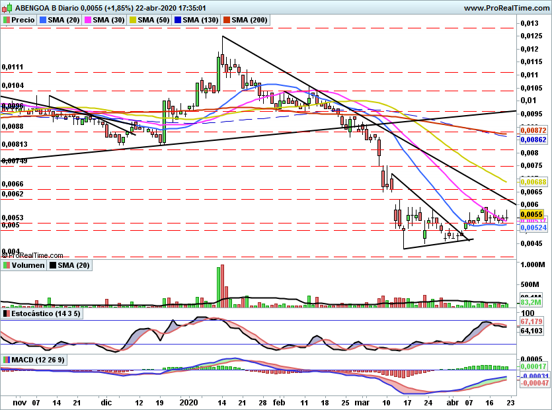Click the SMA (30) magenta legend swatch
Image resolution: width=552 pixels, height=410 pixels.
[88, 20]
